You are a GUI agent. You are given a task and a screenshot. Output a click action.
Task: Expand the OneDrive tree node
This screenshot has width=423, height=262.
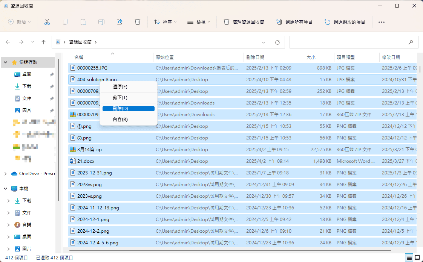5,174
